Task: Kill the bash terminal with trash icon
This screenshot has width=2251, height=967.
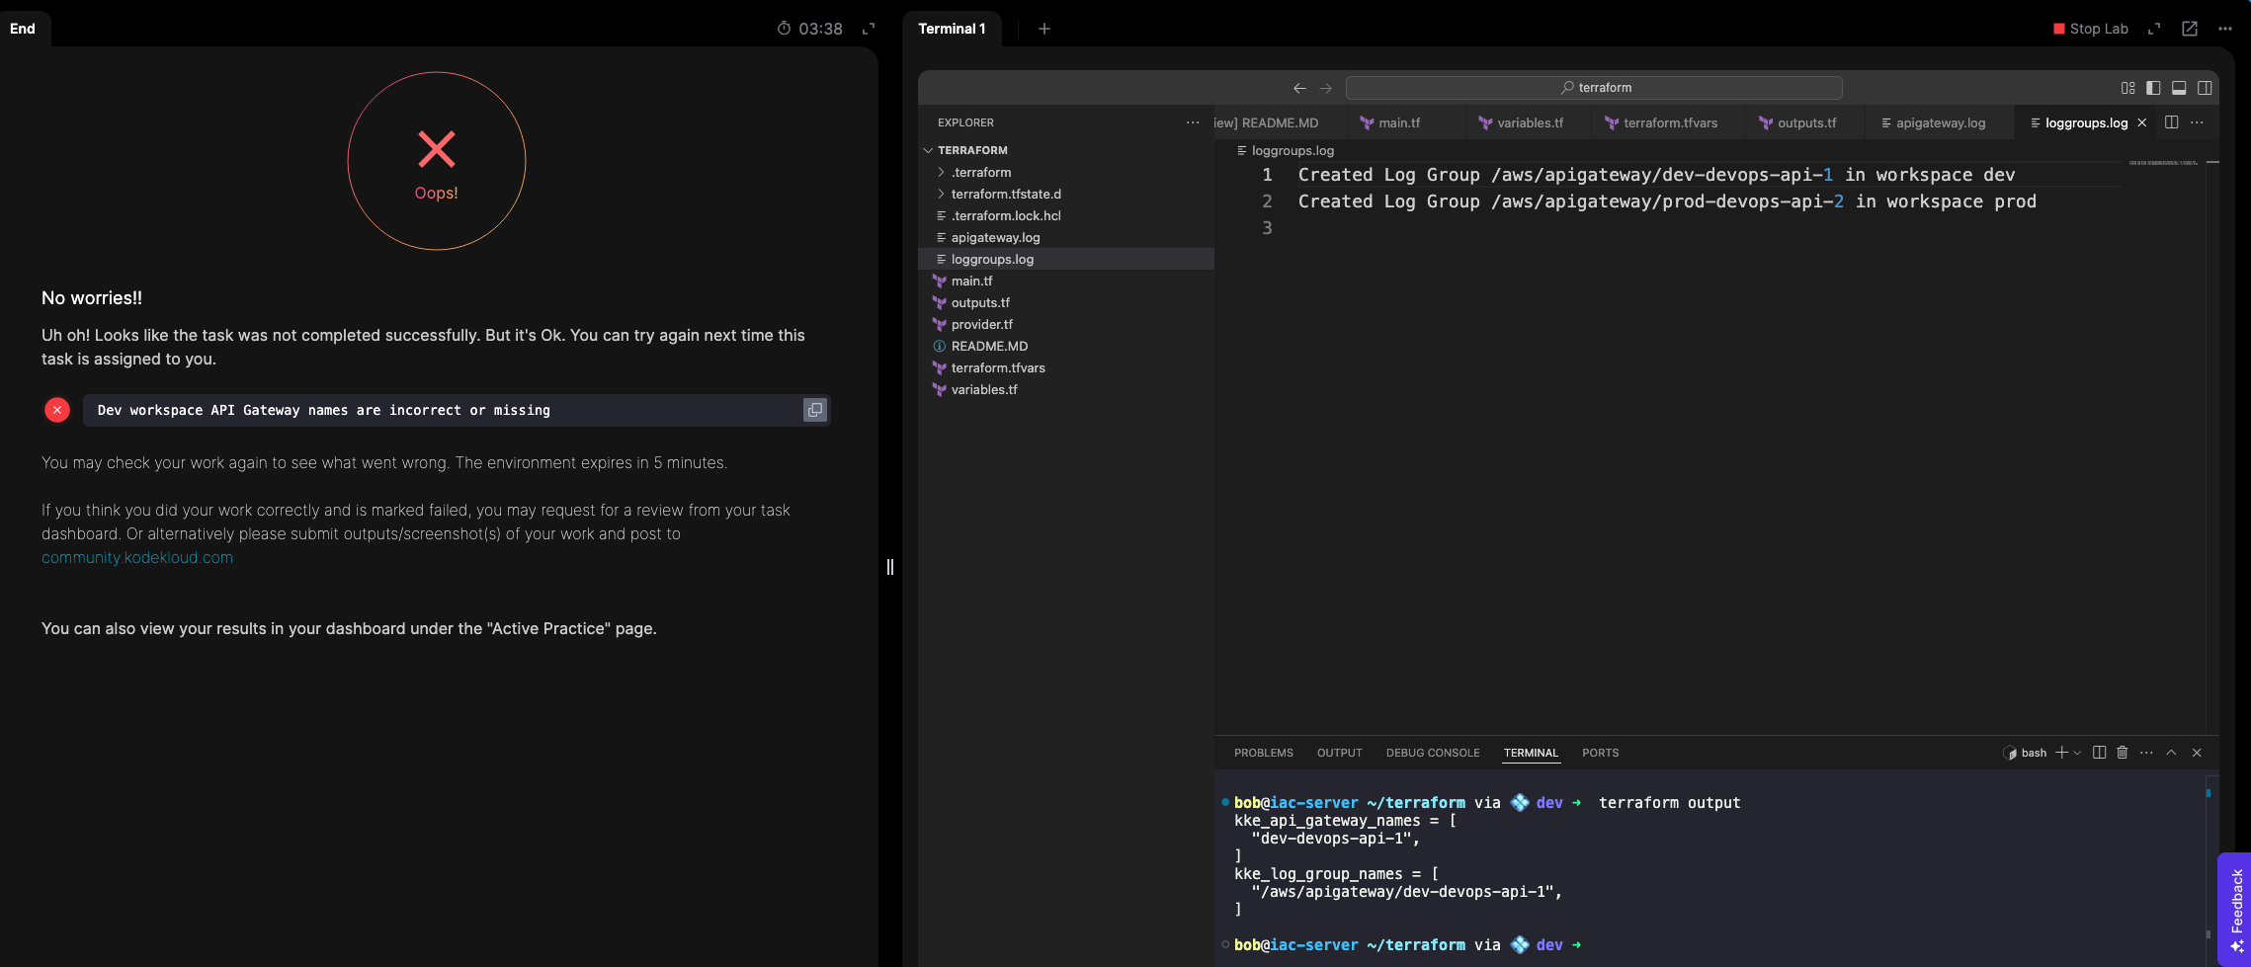Action: tap(2122, 753)
